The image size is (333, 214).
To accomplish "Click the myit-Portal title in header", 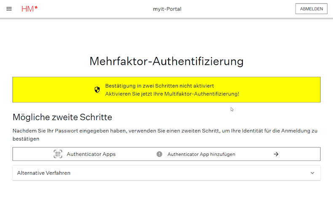I will [x=167, y=9].
